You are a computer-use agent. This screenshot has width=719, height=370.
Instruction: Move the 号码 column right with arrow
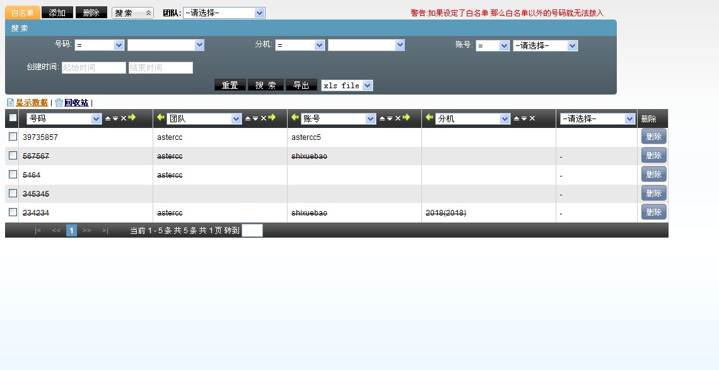click(x=132, y=118)
